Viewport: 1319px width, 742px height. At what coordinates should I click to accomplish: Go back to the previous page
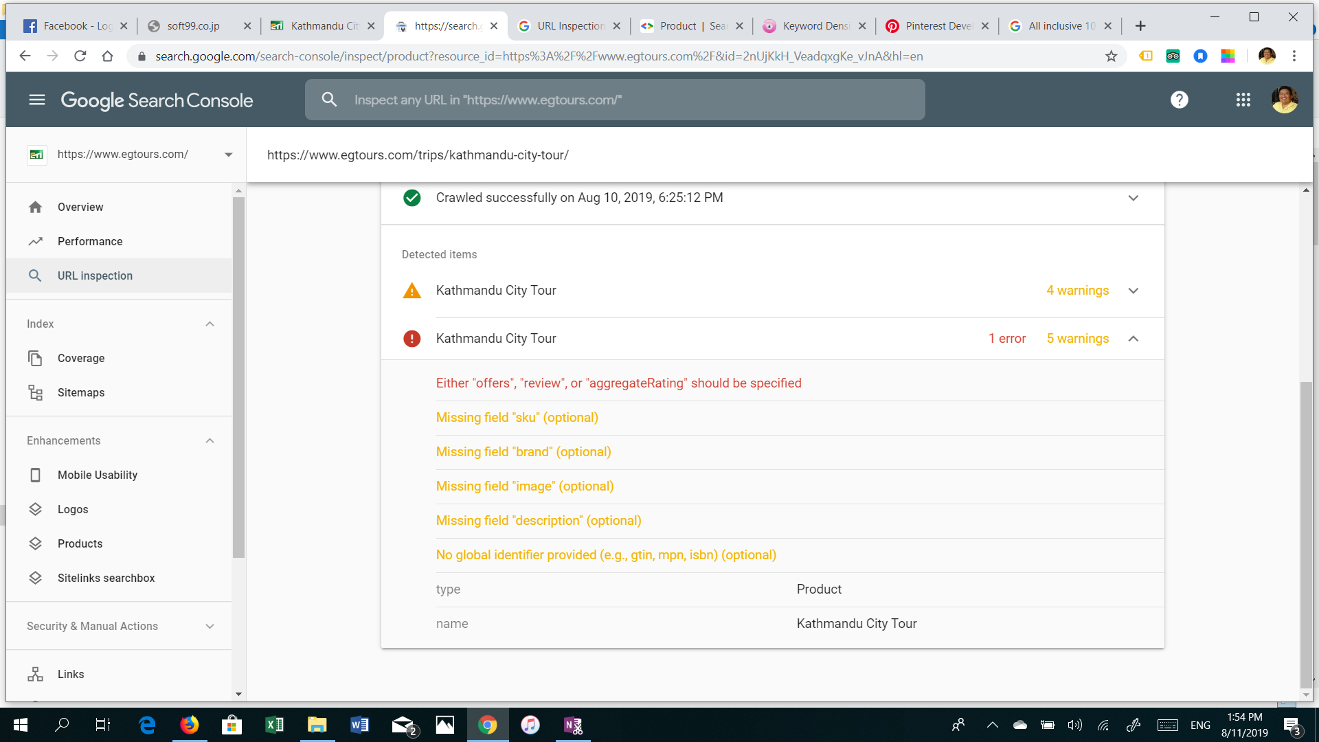tap(25, 56)
